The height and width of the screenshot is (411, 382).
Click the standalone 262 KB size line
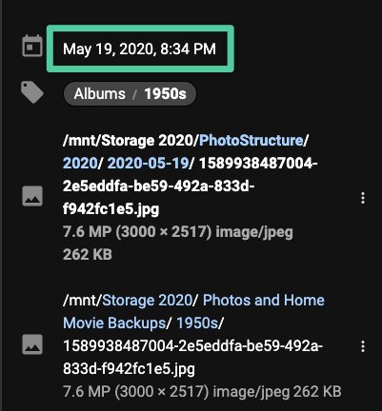click(x=88, y=255)
